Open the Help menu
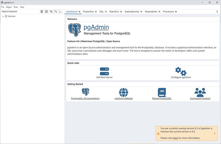The image size is (221, 144). click(x=22, y=7)
